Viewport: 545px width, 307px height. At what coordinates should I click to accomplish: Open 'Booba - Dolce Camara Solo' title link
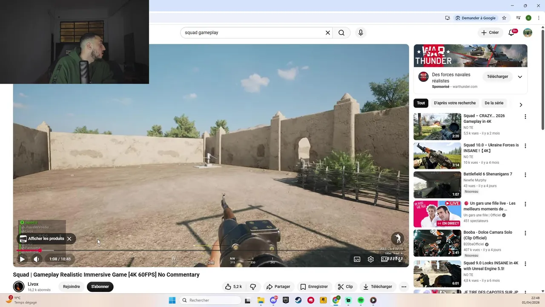[488, 235]
